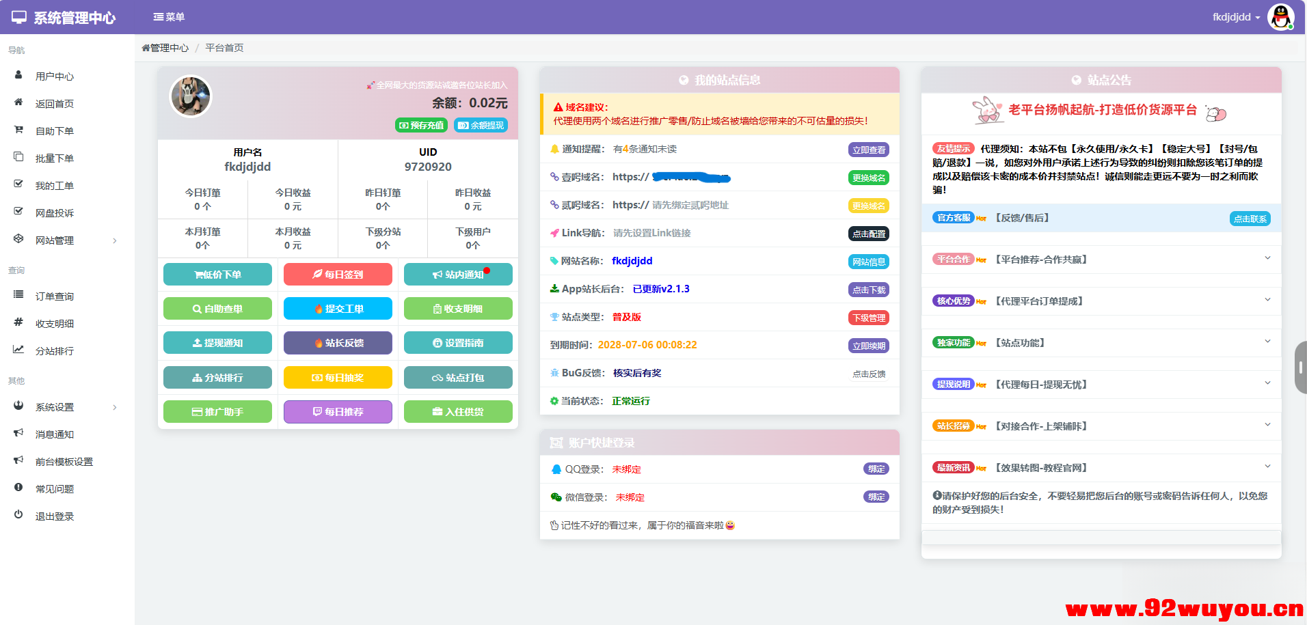Open 批量下单 from the navigation

point(55,157)
